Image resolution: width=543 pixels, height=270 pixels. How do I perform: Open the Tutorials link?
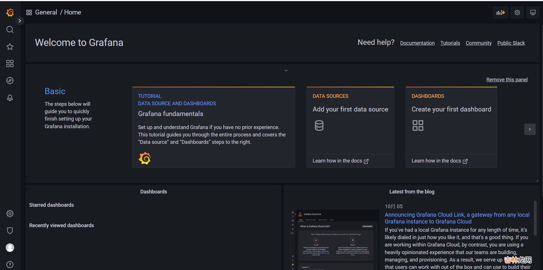pyautogui.click(x=450, y=43)
